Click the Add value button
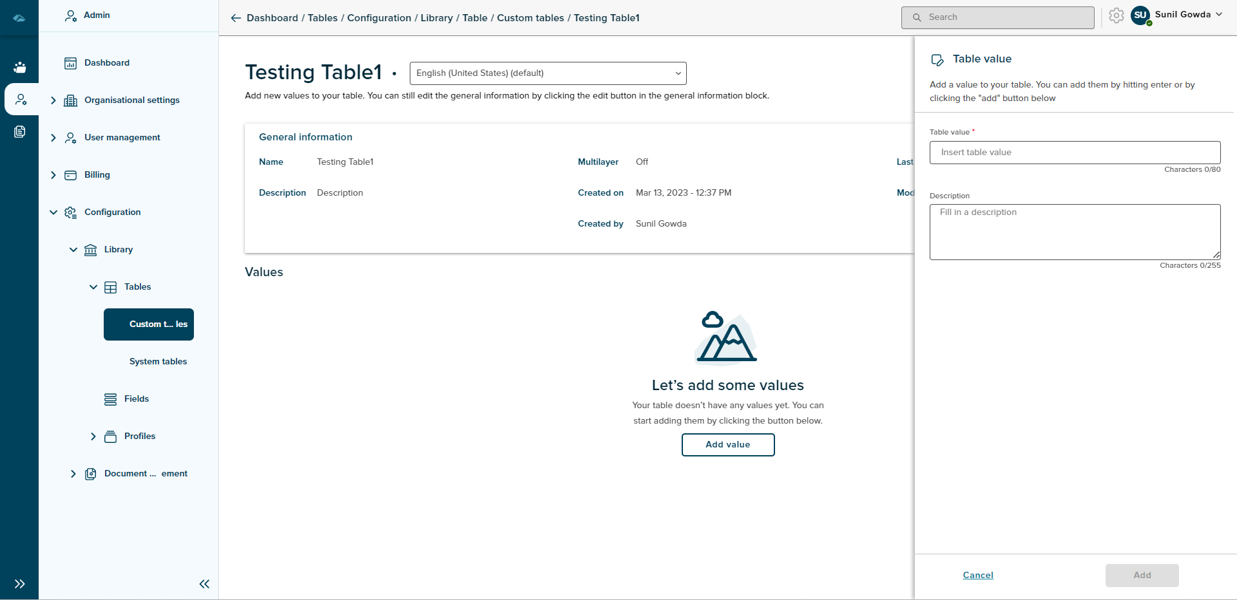This screenshot has width=1237, height=600. point(727,445)
